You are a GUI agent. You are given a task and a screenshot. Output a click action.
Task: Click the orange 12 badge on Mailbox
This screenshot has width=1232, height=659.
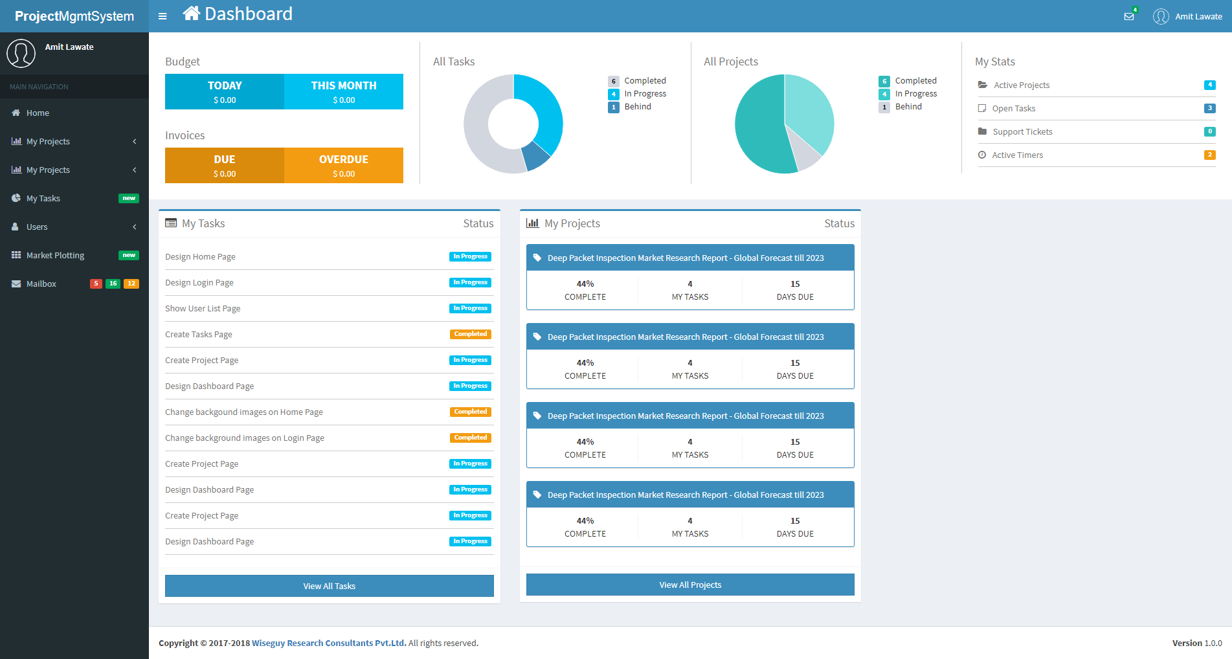(x=131, y=284)
